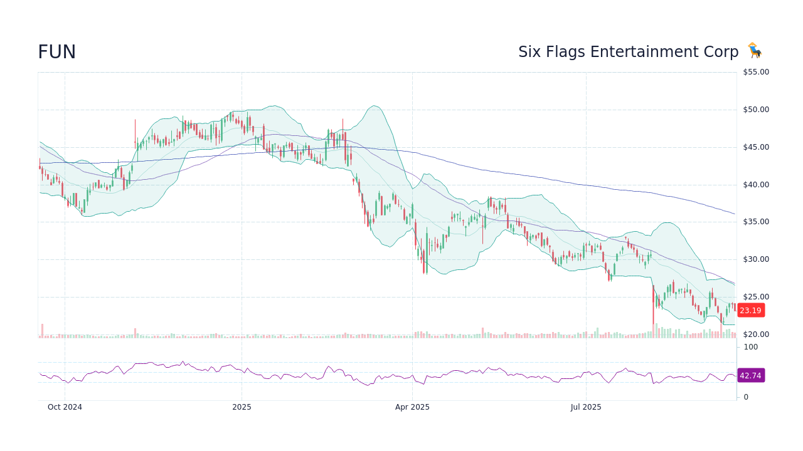The image size is (803, 451).
Task: Click the $45.00 price axis label
Action: 756,147
